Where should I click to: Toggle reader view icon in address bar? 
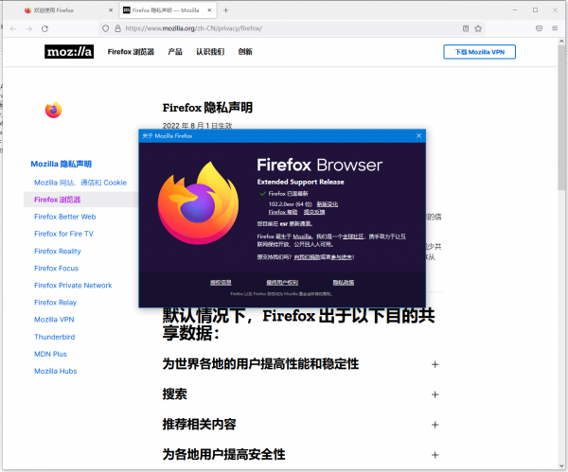tap(466, 28)
